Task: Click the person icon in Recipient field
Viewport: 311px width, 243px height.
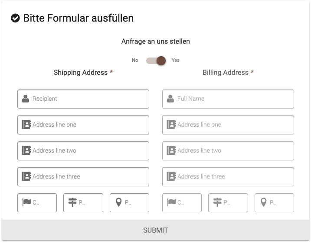Action: coord(26,99)
